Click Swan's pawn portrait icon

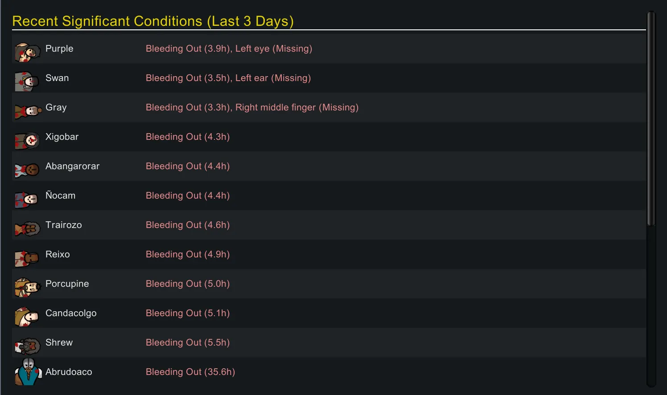click(27, 81)
